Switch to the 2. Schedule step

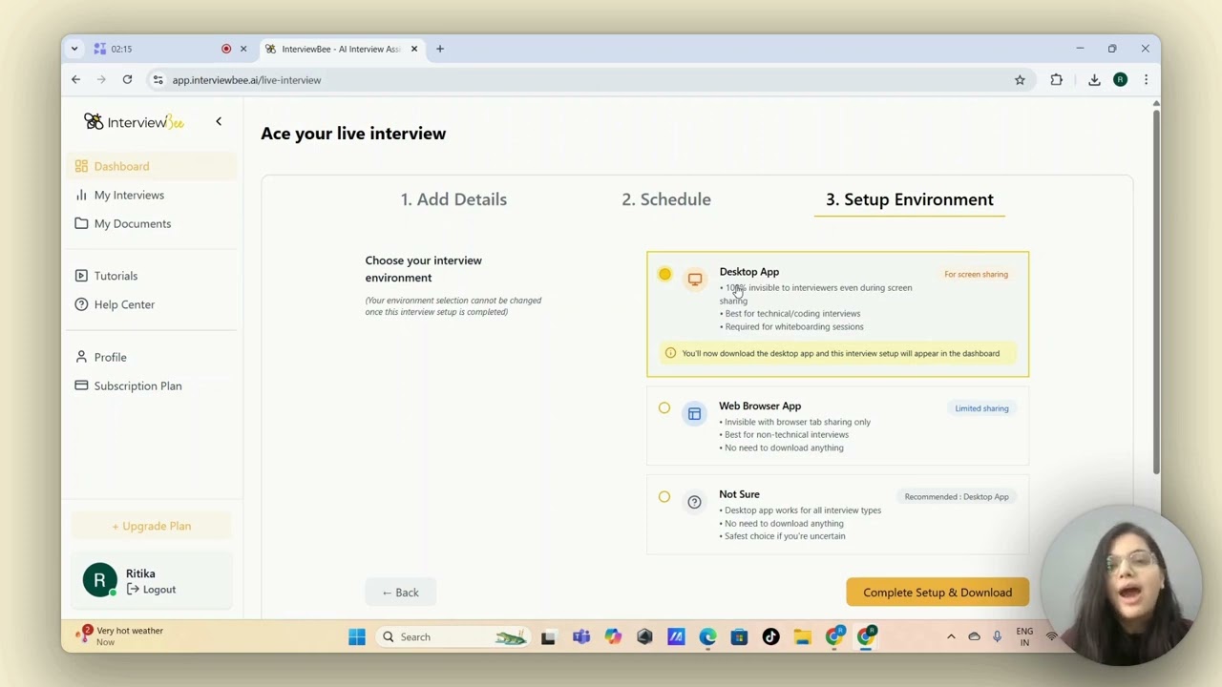pos(666,199)
